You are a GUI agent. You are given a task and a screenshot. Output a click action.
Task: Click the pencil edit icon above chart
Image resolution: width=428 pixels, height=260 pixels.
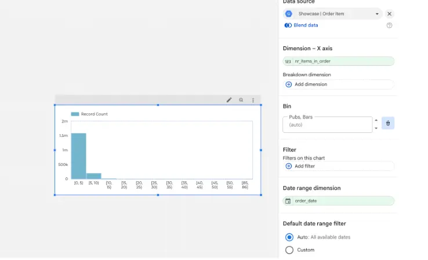coord(229,100)
